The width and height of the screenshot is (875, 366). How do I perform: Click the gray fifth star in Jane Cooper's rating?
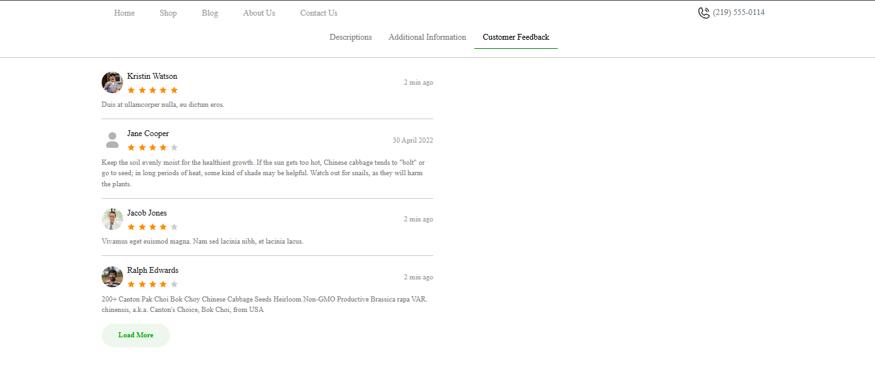pyautogui.click(x=174, y=148)
